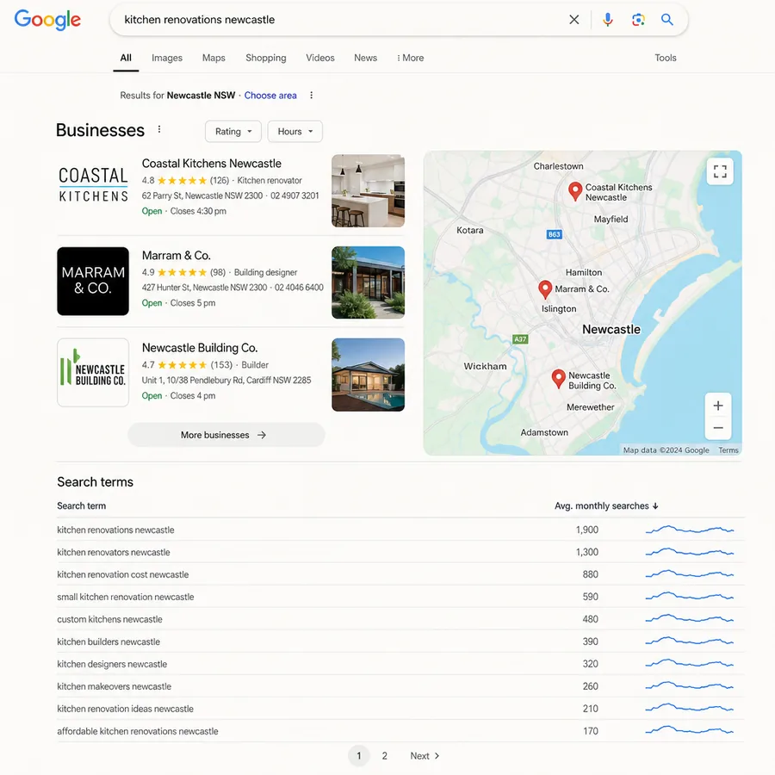Image resolution: width=775 pixels, height=775 pixels.
Task: Open trend sparkline for 170 searches row
Action: (690, 730)
